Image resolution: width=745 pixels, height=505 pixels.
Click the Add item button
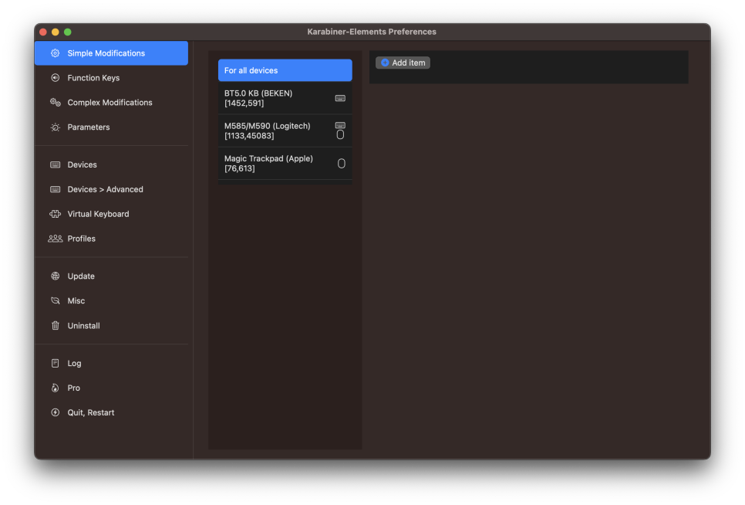tap(403, 63)
